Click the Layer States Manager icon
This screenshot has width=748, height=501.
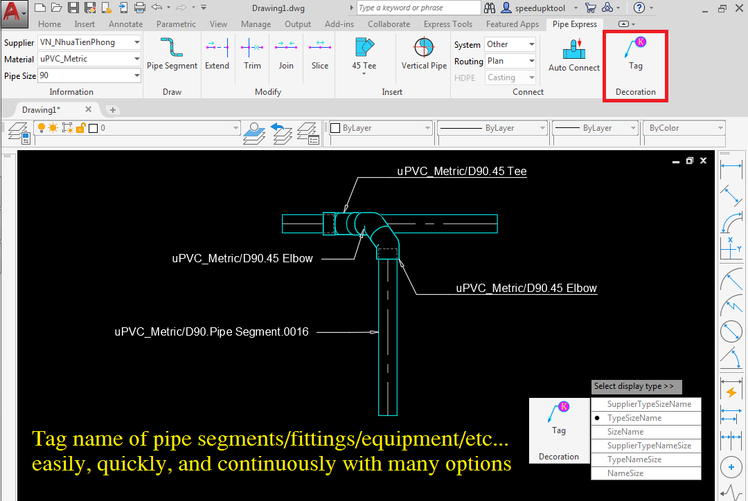point(308,134)
